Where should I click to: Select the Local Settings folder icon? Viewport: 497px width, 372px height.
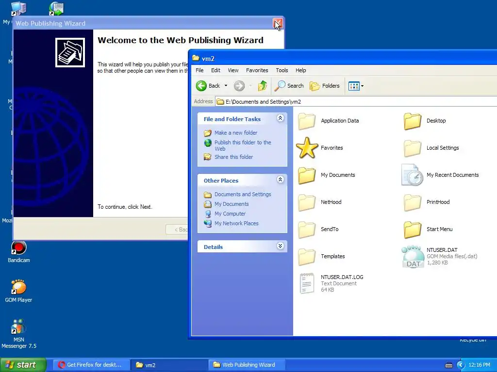(x=413, y=148)
